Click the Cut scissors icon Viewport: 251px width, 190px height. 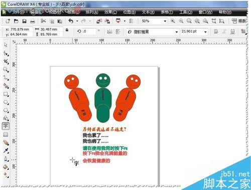[x=43, y=21]
